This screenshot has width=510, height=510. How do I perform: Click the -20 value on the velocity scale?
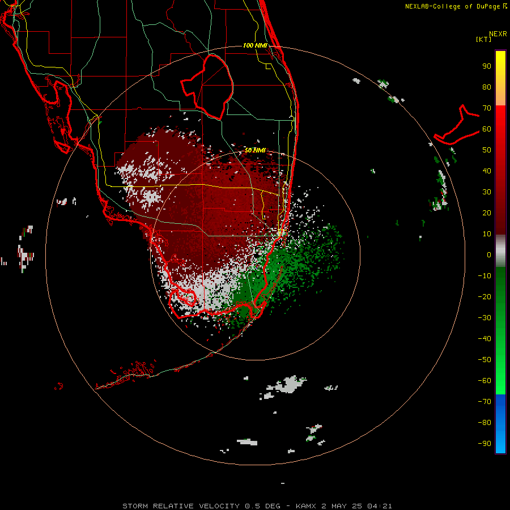[x=484, y=296]
